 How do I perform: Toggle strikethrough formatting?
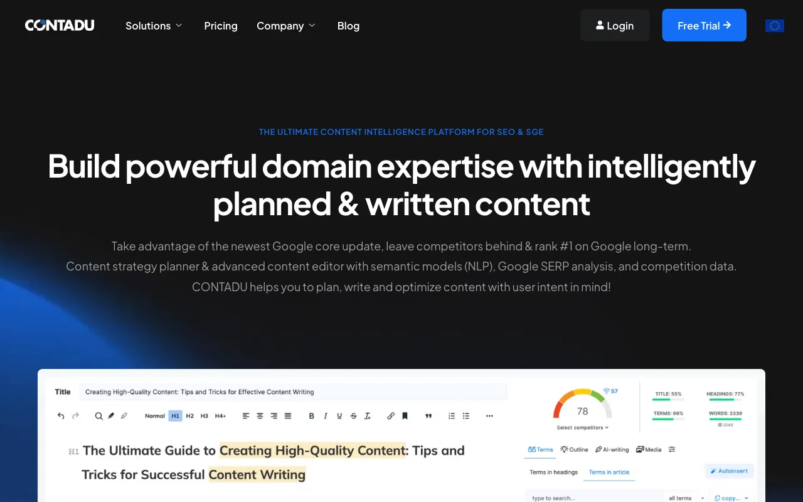pos(353,415)
